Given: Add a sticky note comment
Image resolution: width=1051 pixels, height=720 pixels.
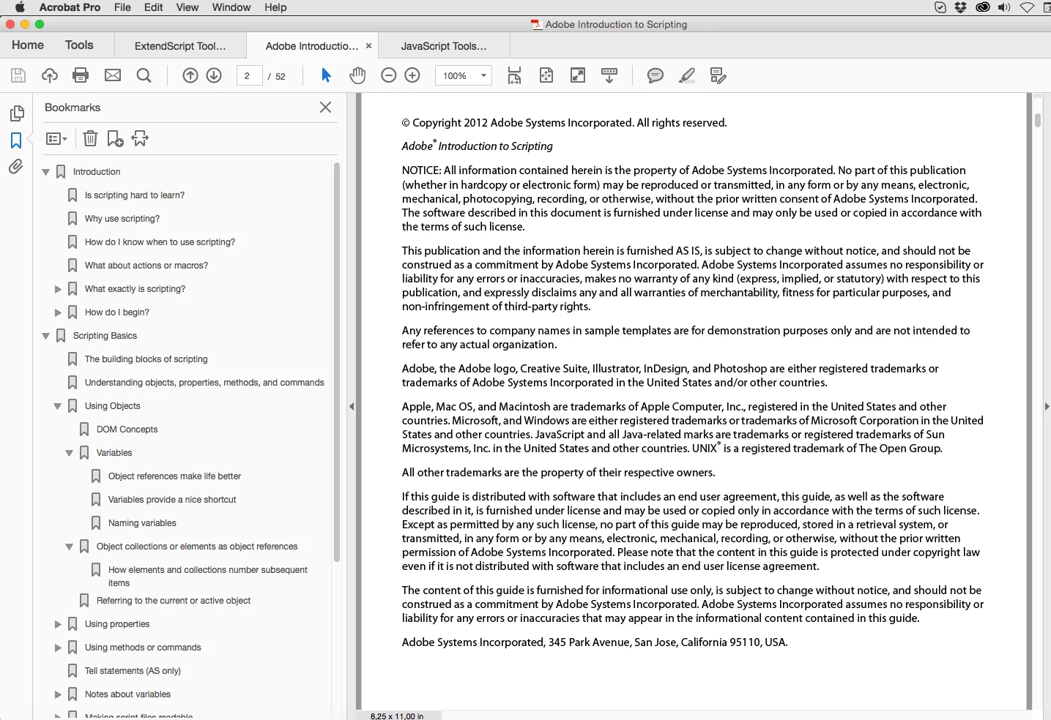Looking at the screenshot, I should (656, 75).
